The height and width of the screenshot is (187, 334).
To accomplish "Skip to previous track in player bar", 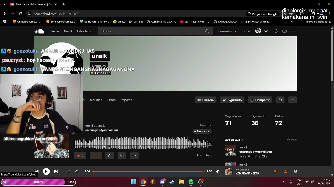I will click(37, 171).
